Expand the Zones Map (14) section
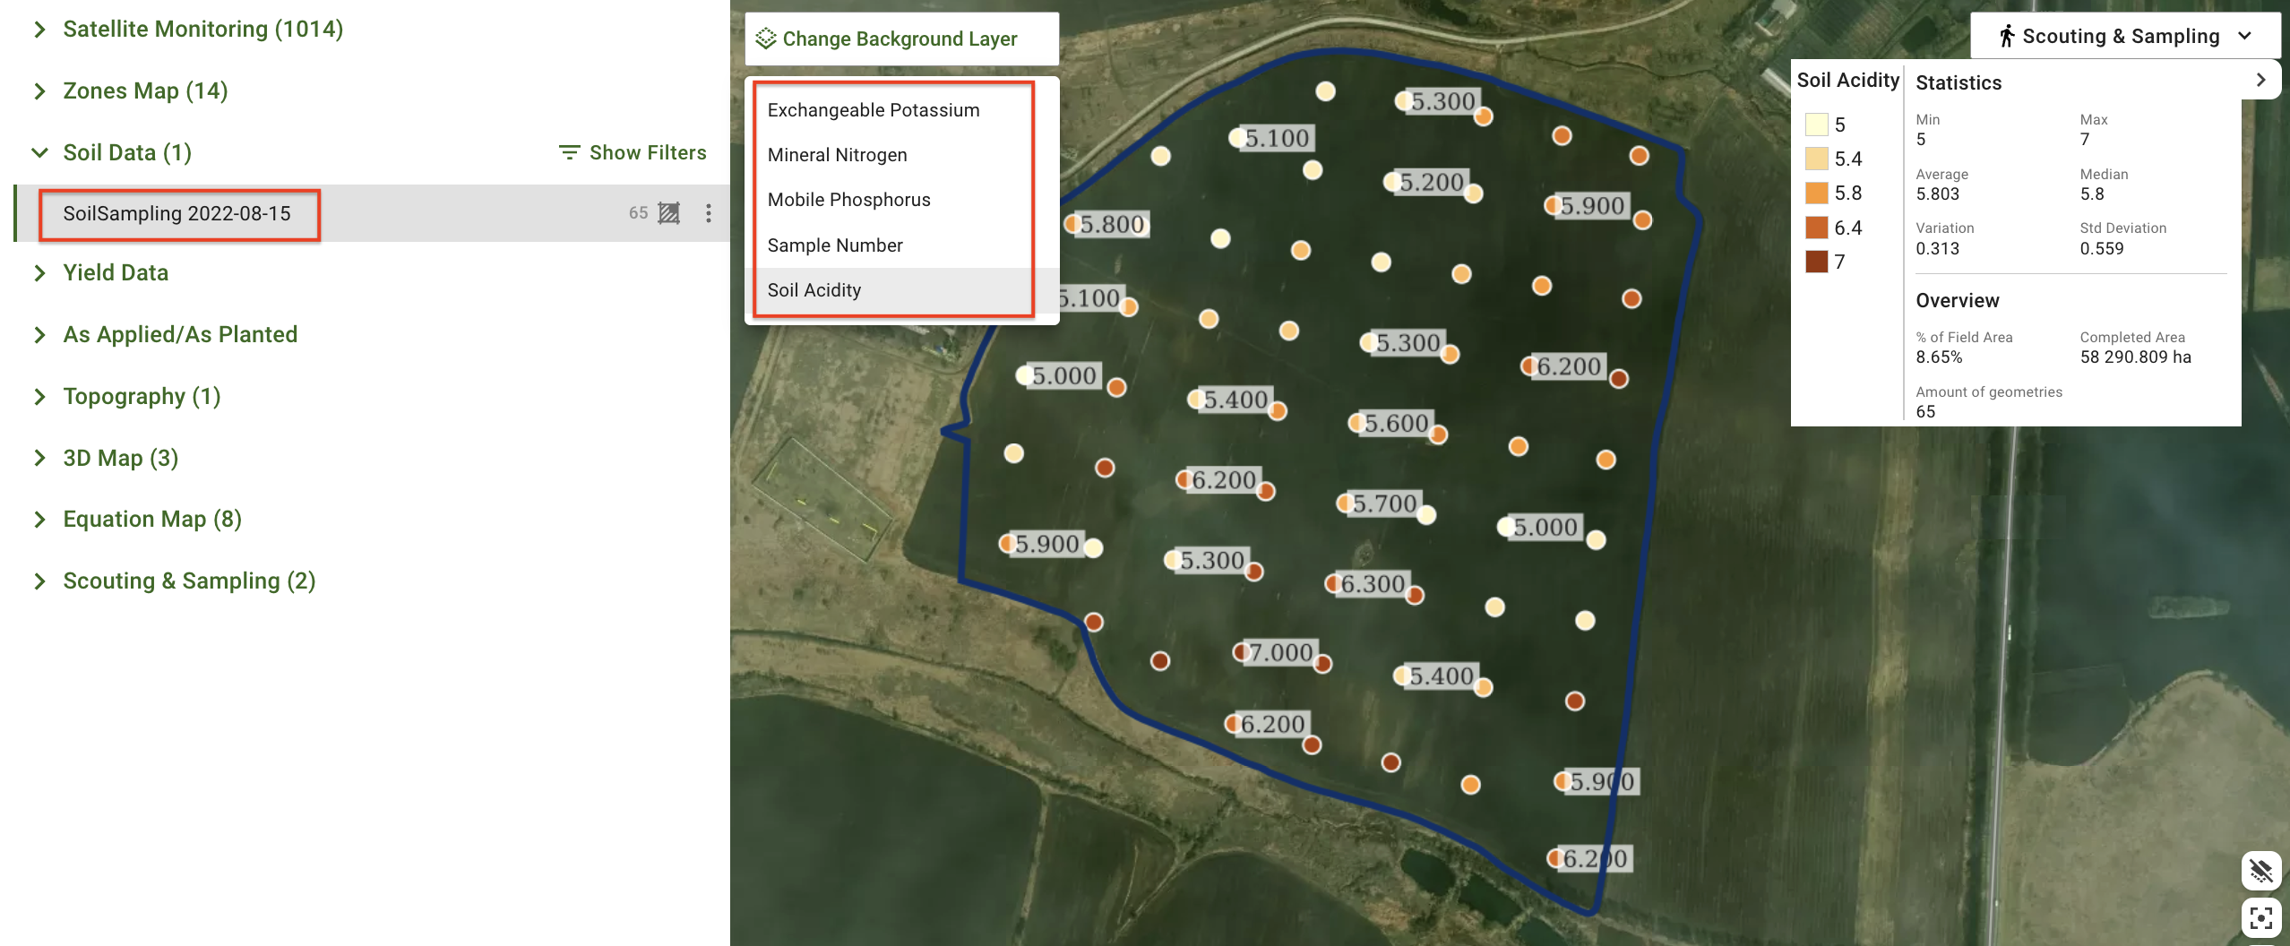The width and height of the screenshot is (2290, 946). 39,91
